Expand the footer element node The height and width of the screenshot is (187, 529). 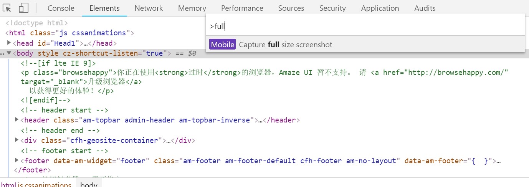(x=17, y=160)
